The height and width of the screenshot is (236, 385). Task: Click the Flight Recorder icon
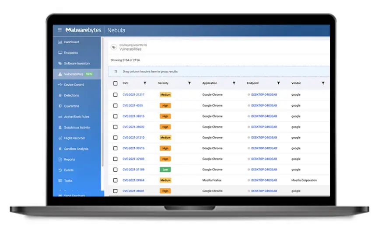[60, 138]
